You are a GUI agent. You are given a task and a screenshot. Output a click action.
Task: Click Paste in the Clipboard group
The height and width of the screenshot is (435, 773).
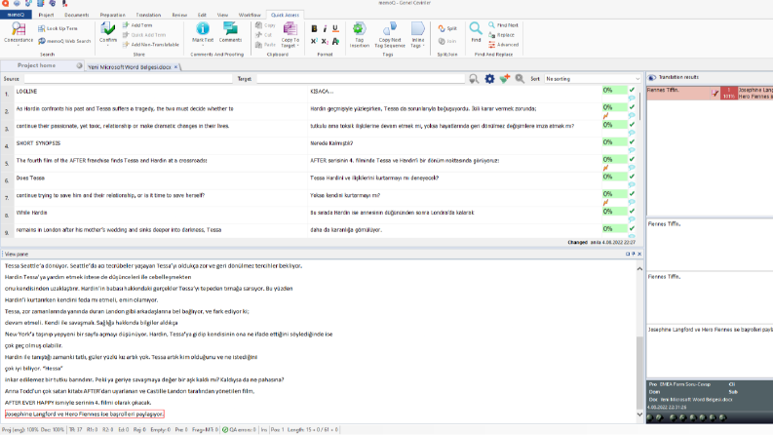[x=265, y=45]
